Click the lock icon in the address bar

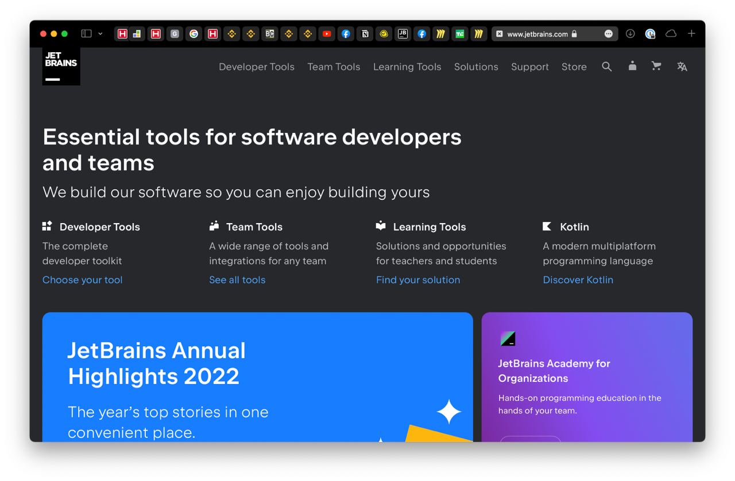tap(574, 34)
